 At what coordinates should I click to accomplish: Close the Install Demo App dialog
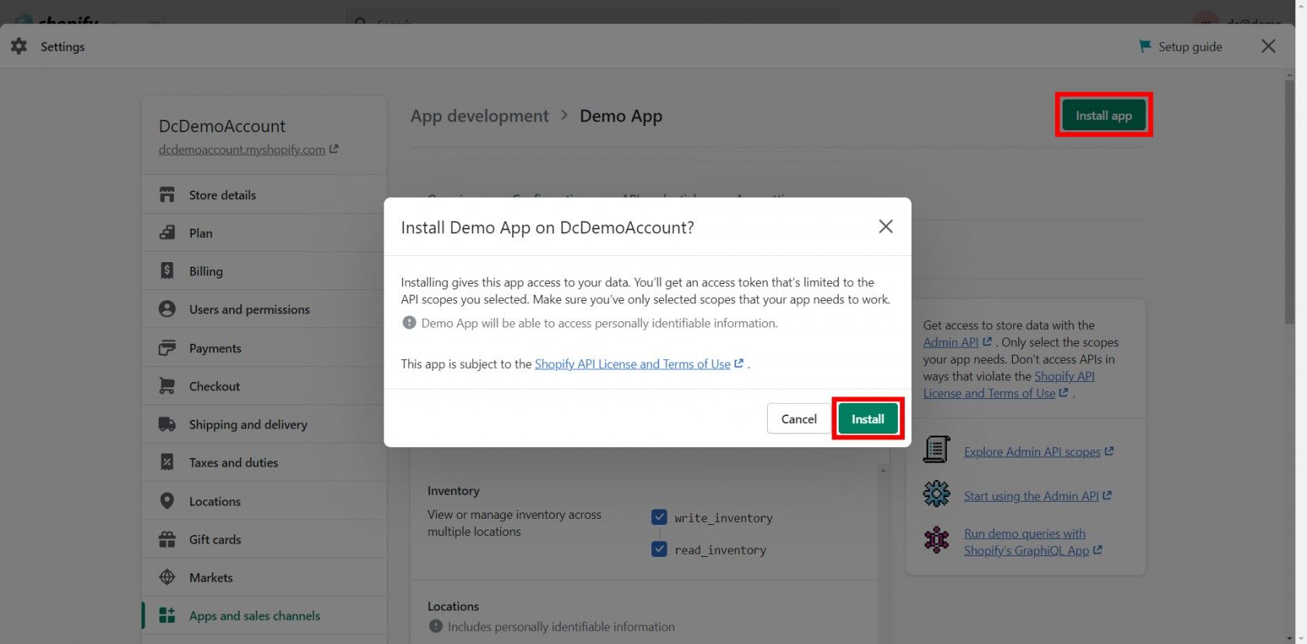tap(885, 226)
